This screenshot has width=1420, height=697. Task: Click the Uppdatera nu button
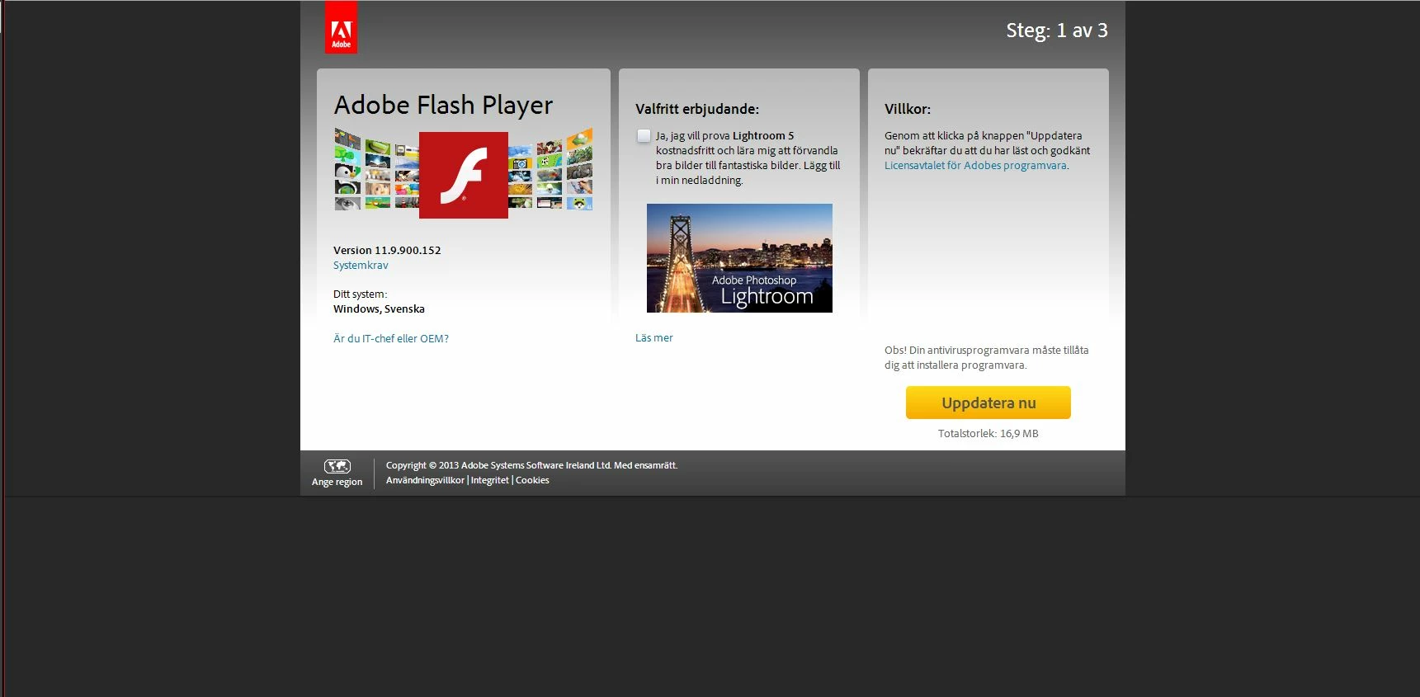(x=988, y=403)
